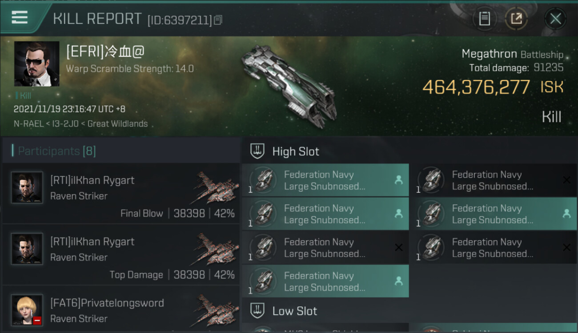Open the victim pilot portrait
Screen dimensions: 578x333
(x=36, y=64)
